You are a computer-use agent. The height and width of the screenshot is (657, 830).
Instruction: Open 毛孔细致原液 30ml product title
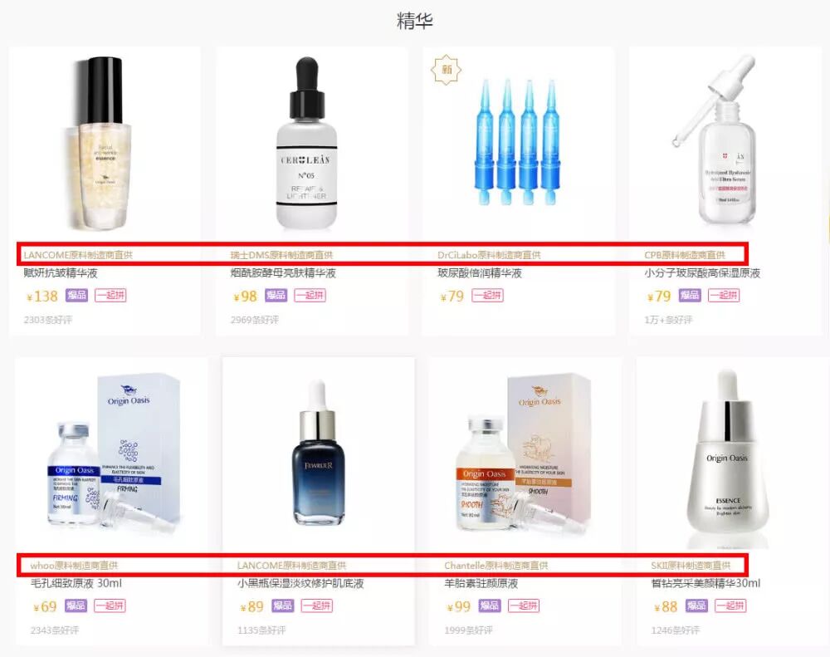click(x=76, y=583)
